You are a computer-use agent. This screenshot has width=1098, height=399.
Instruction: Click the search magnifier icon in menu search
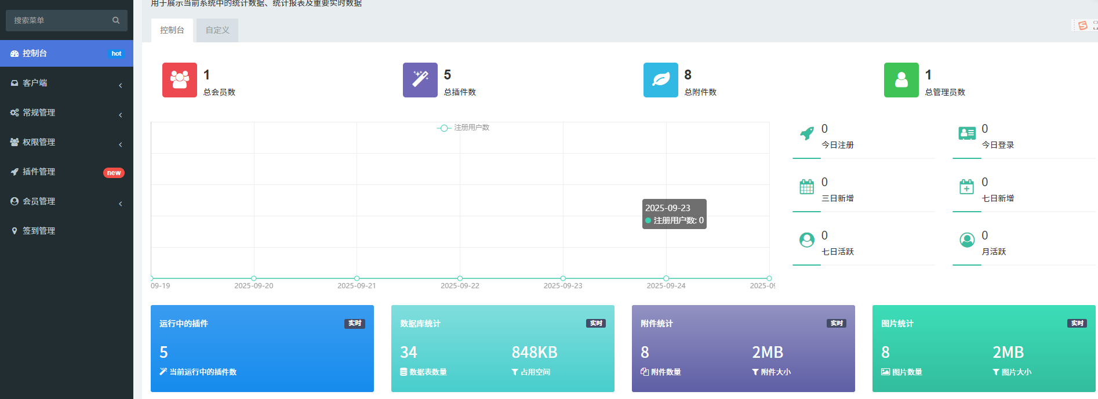(116, 20)
